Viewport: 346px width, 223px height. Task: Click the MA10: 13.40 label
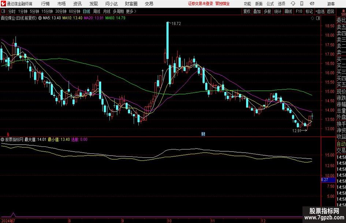[x=72, y=18]
